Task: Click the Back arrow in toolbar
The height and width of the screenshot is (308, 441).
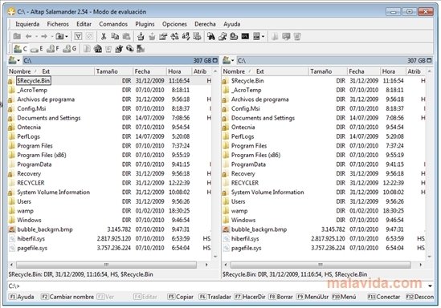Action: pyautogui.click(x=29, y=36)
